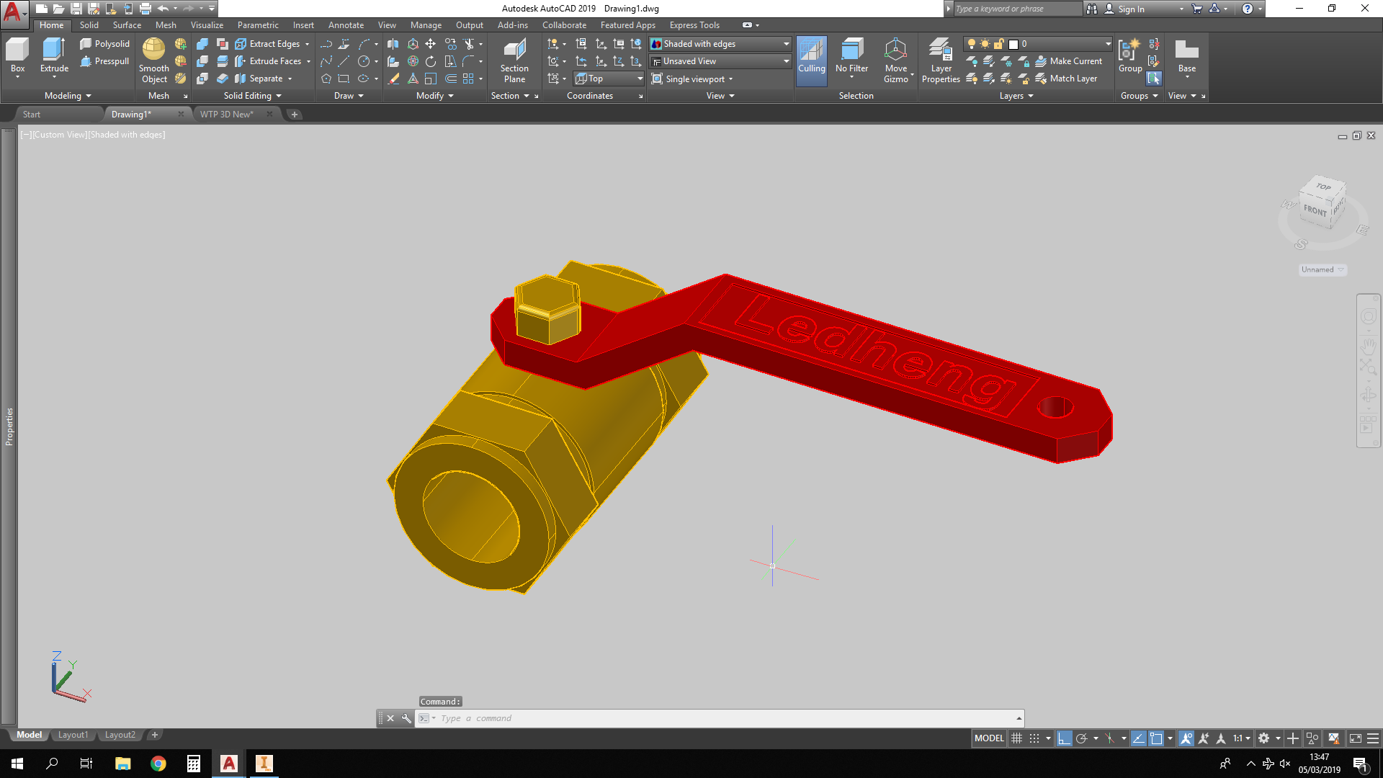This screenshot has height=778, width=1383.
Task: Click the Base view icon
Action: tap(1186, 51)
